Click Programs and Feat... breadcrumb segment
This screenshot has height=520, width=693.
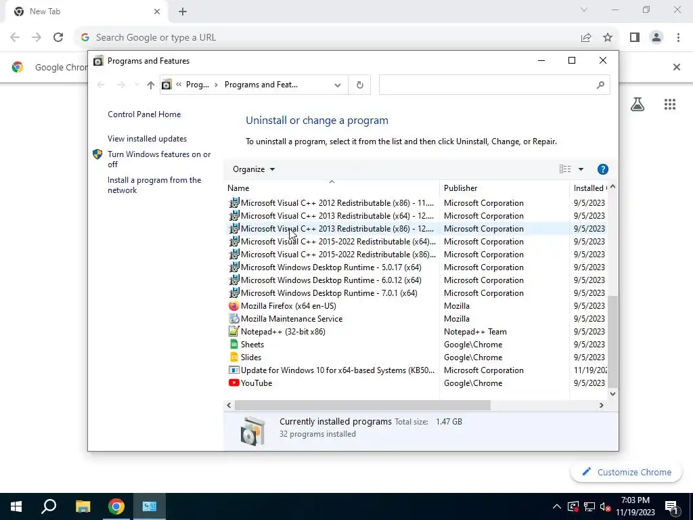tap(261, 85)
